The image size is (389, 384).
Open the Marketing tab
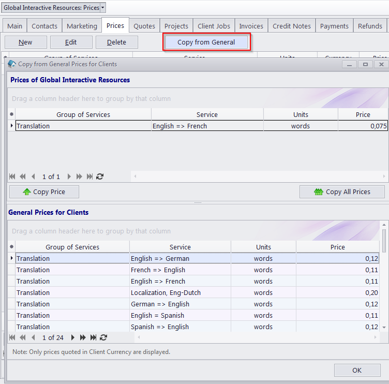[x=82, y=26]
